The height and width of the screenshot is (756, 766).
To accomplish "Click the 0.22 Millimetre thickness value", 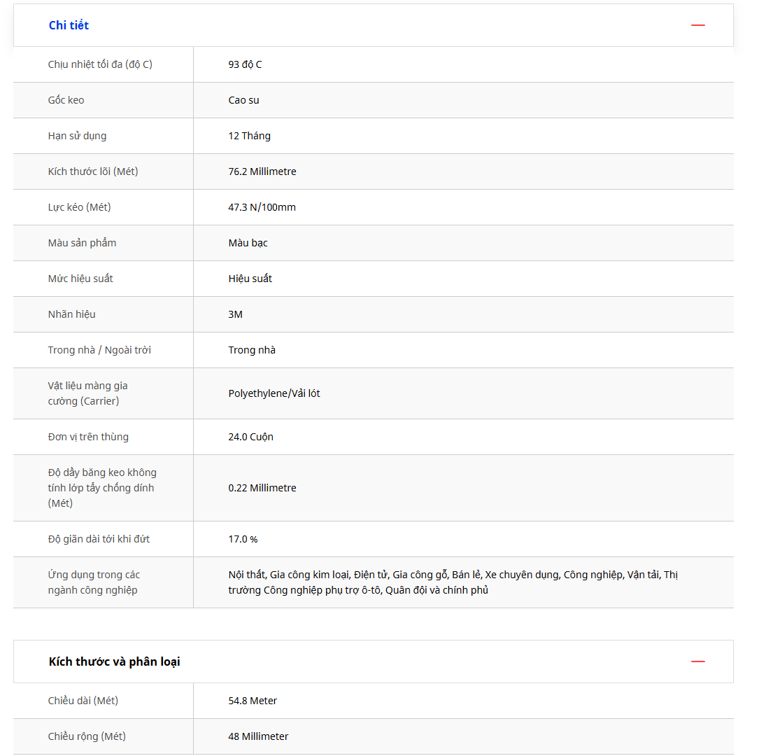I will tap(262, 488).
